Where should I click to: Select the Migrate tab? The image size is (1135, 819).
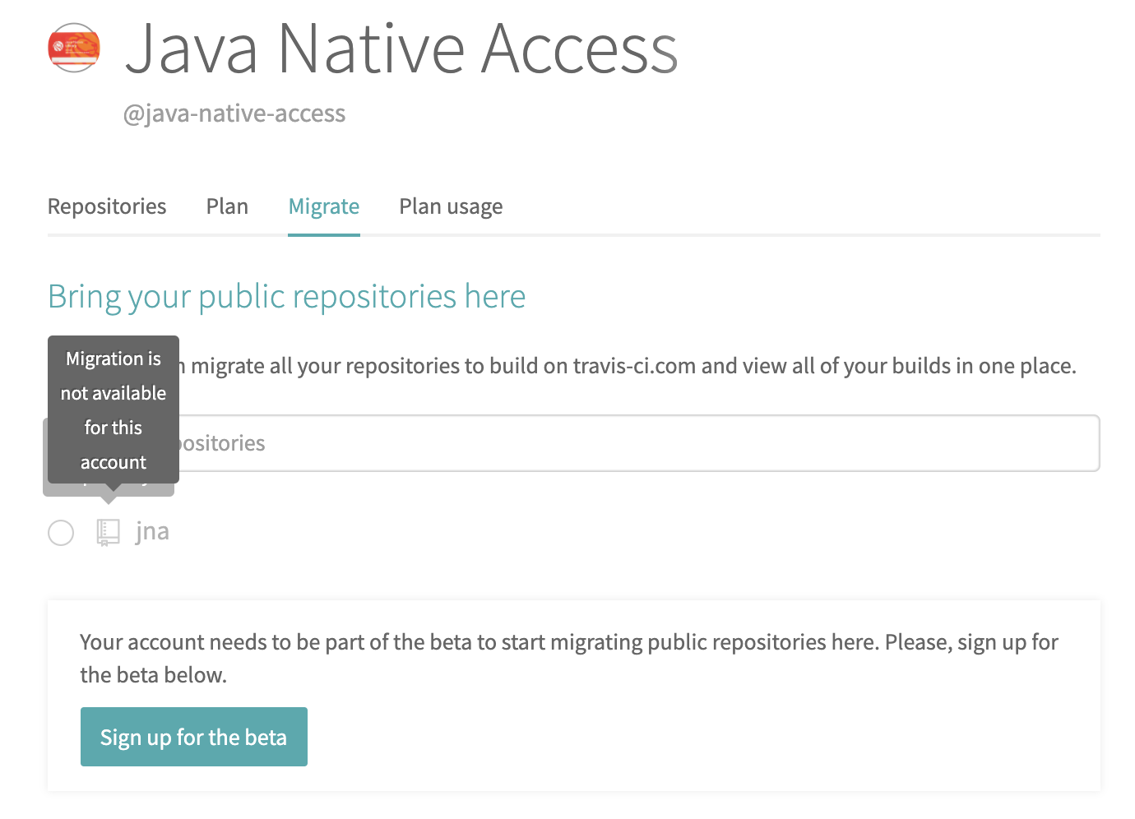(323, 206)
